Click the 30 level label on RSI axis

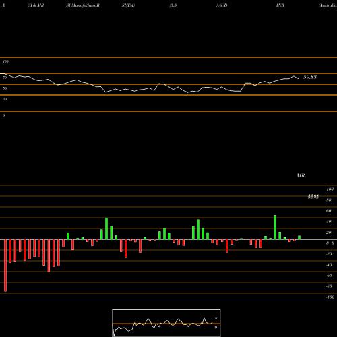(x=5, y=99)
